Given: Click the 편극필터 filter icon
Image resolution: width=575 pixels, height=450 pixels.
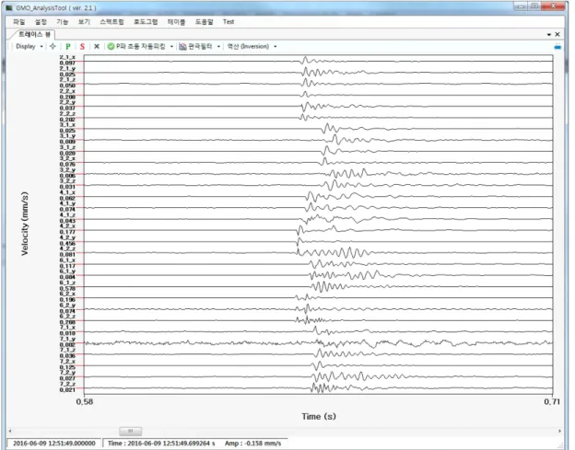Looking at the screenshot, I should click(x=182, y=47).
